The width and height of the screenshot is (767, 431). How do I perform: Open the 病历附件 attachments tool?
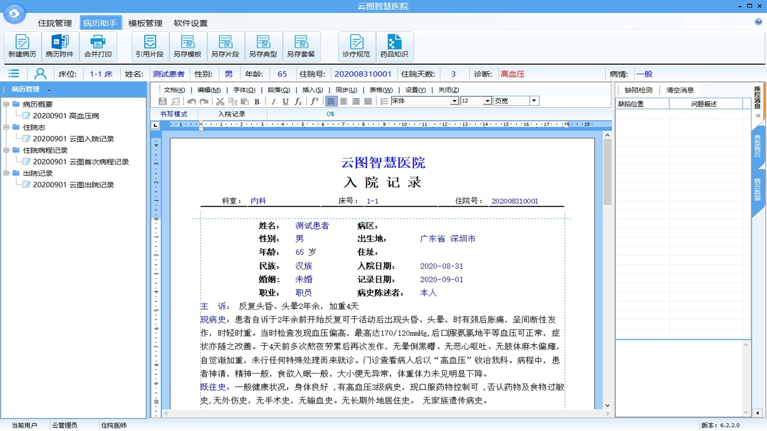click(x=61, y=45)
